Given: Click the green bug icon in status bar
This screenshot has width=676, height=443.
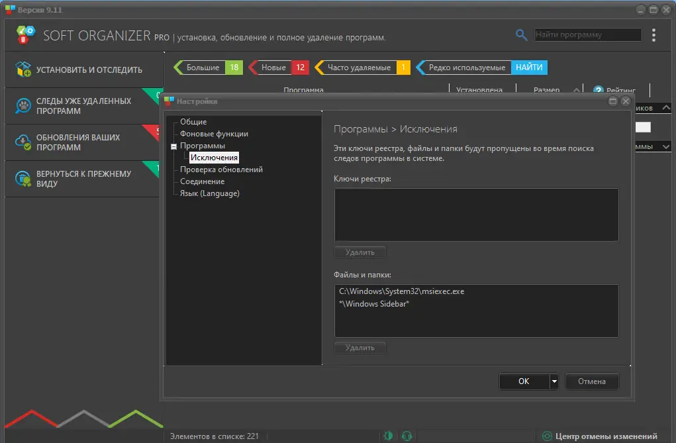Looking at the screenshot, I should coord(388,436).
